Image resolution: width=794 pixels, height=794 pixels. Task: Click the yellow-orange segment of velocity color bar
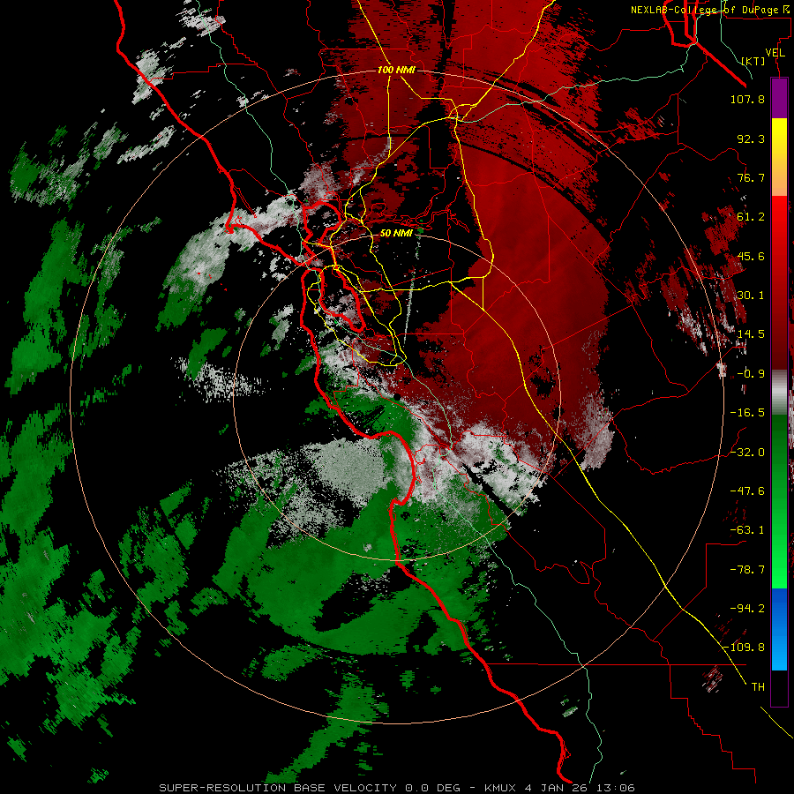(779, 157)
